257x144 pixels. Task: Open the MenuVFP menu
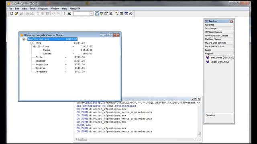click(x=75, y=8)
